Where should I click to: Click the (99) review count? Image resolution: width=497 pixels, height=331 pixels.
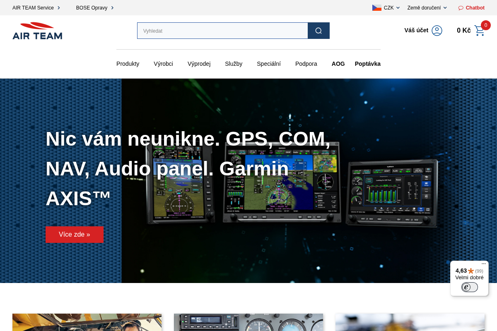tap(479, 271)
